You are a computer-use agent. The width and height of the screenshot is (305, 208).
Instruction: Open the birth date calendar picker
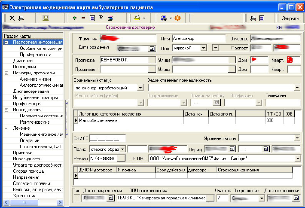tap(152, 48)
